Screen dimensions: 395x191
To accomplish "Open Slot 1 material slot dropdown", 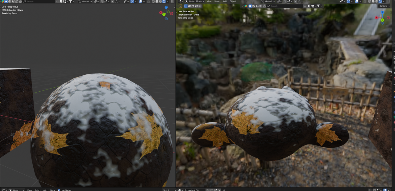I will tap(169, 190).
